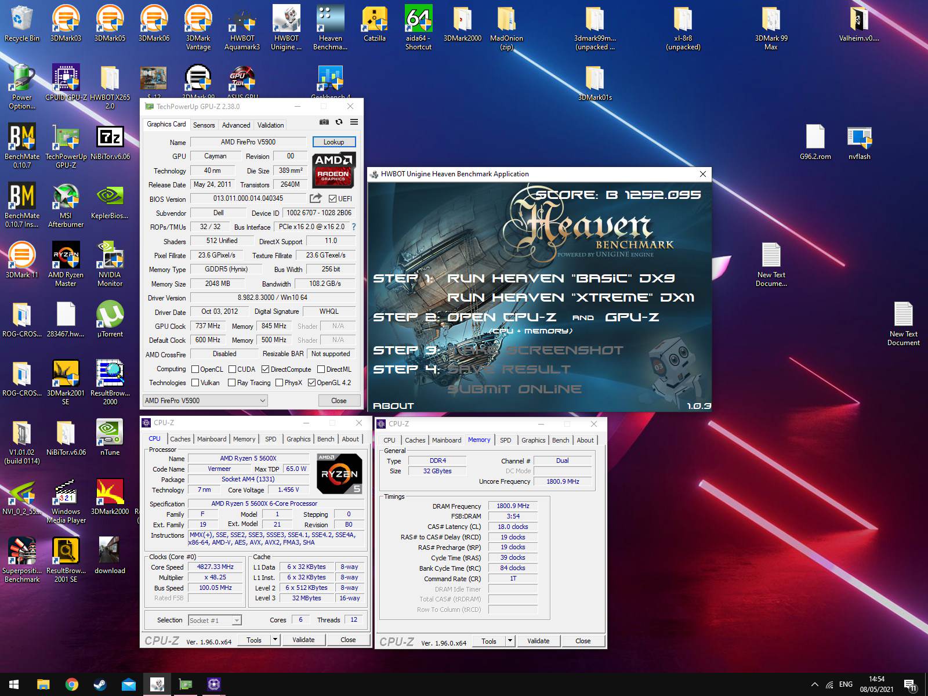The width and height of the screenshot is (928, 696).
Task: Expand the Tools dropdown arrow in left CPU-Z
Action: click(x=275, y=640)
